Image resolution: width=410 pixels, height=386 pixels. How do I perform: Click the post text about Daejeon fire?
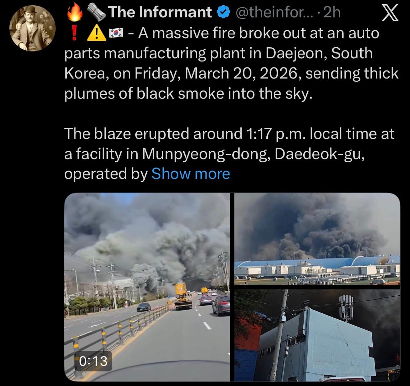pos(231,63)
